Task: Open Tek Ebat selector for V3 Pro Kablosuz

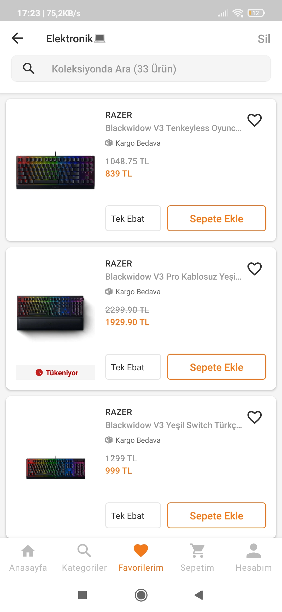Action: click(x=133, y=367)
